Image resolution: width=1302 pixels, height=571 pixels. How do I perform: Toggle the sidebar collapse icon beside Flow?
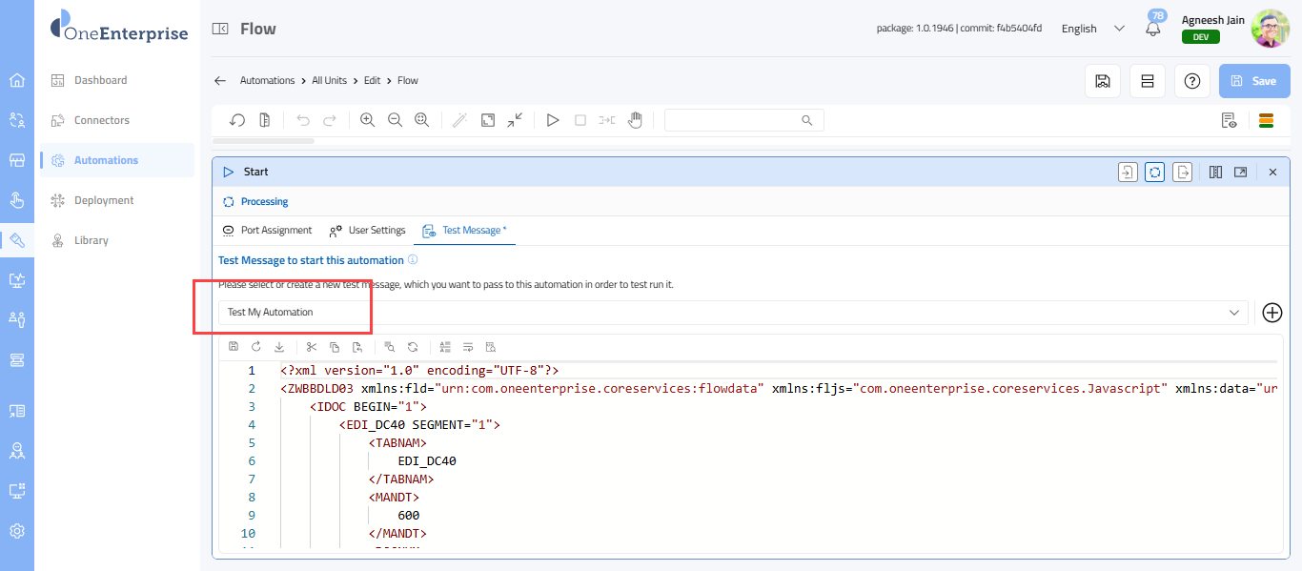pos(220,29)
